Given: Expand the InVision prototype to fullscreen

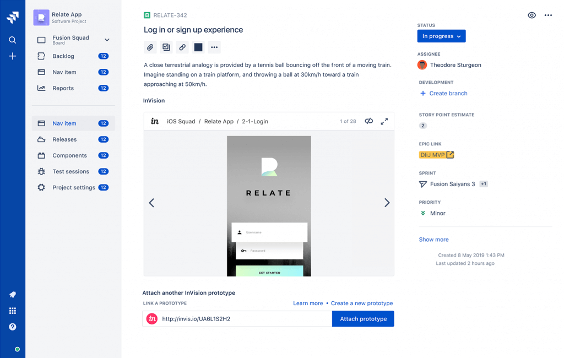Looking at the screenshot, I should click(384, 121).
